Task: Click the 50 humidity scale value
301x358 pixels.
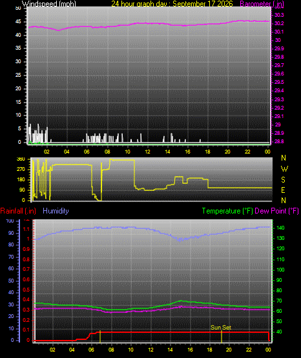Action: pyautogui.click(x=11, y=281)
